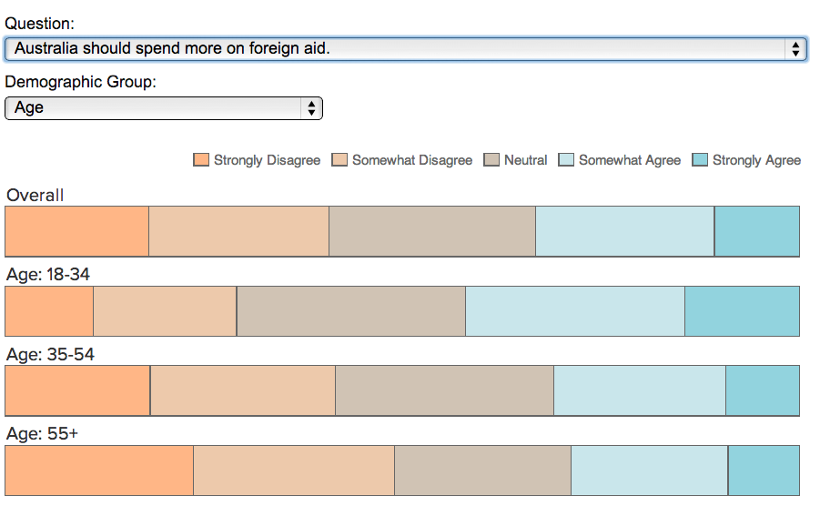
Task: Click the 'Age: 55+' heading
Action: pyautogui.click(x=42, y=434)
